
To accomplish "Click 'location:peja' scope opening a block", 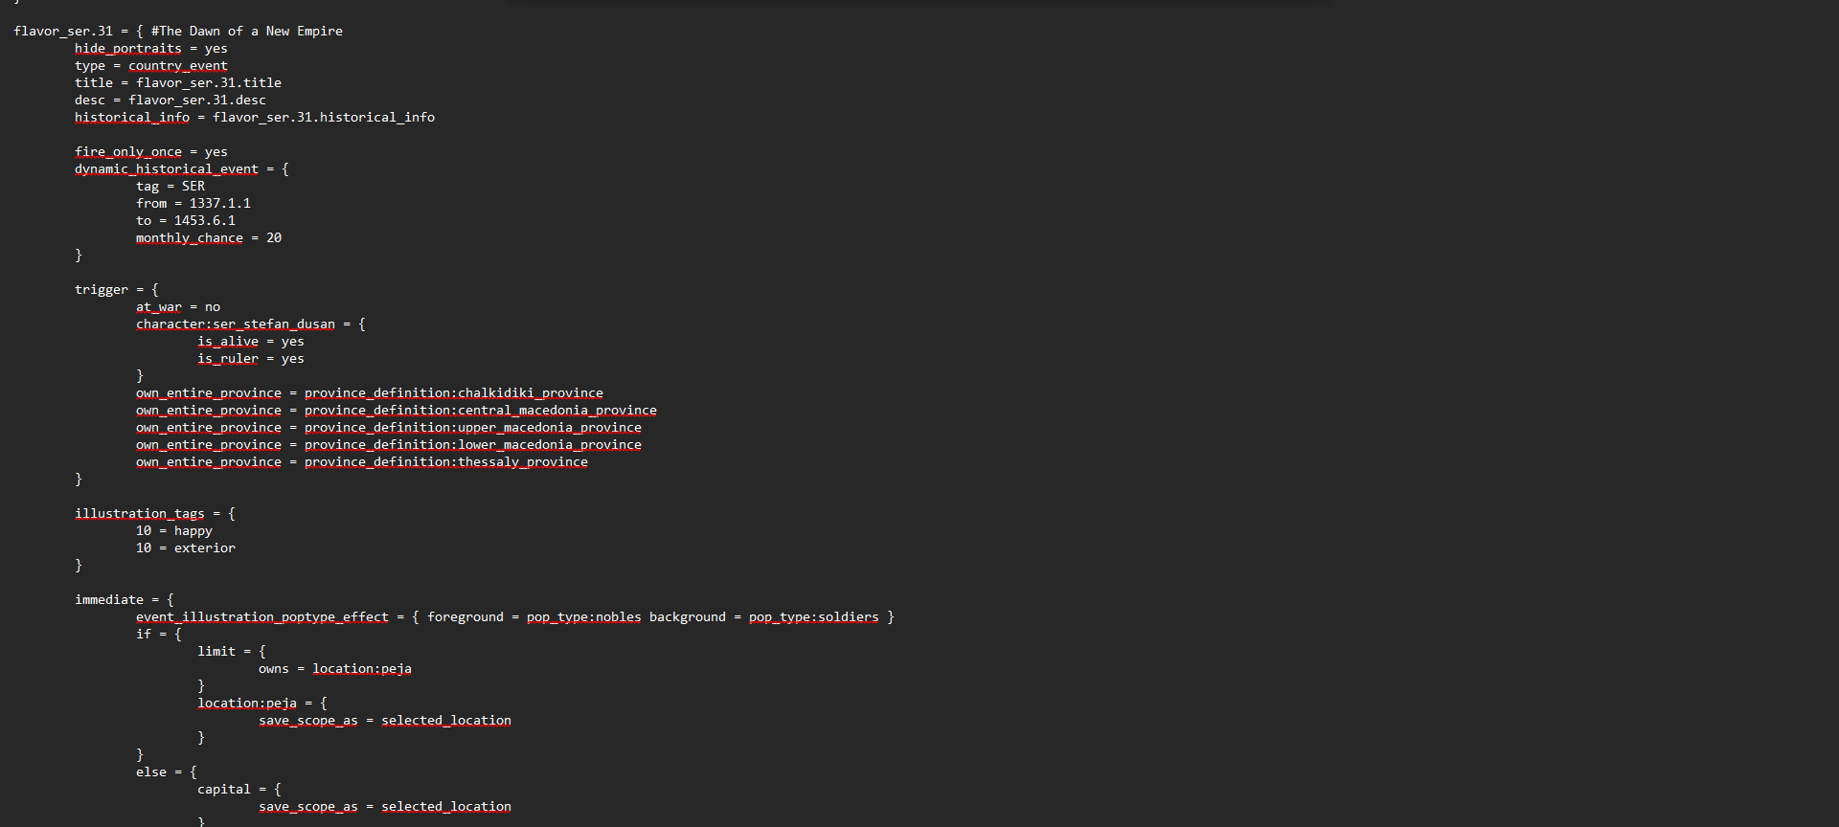I will [247, 704].
